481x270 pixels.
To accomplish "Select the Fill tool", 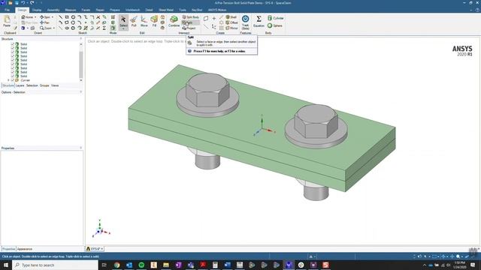I will tap(154, 22).
